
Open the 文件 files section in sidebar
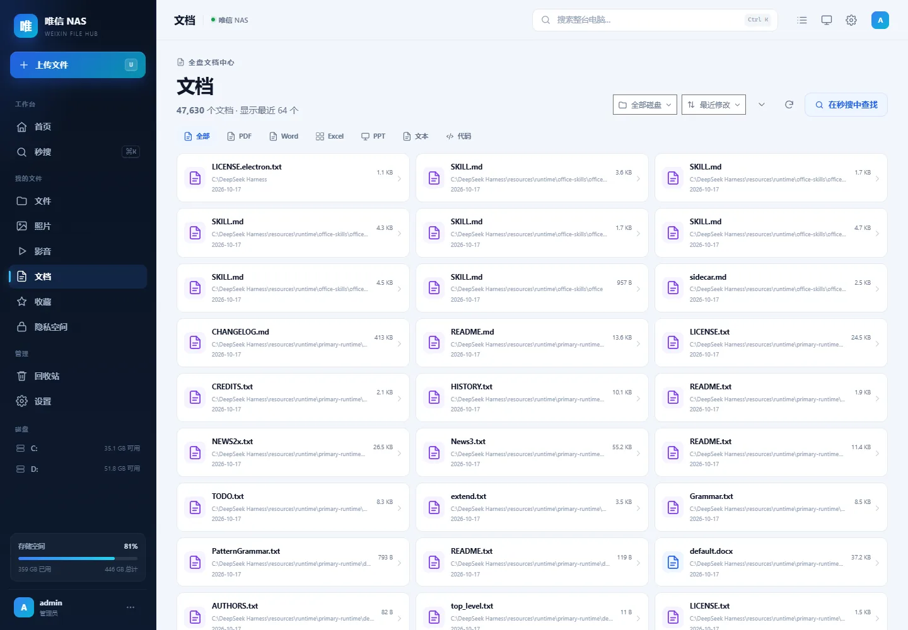(78, 201)
